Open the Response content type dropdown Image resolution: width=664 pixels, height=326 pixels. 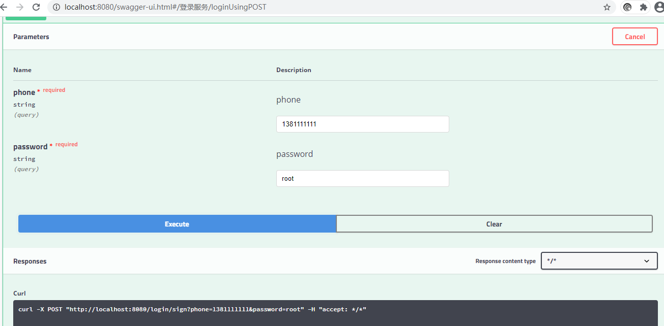pos(599,261)
